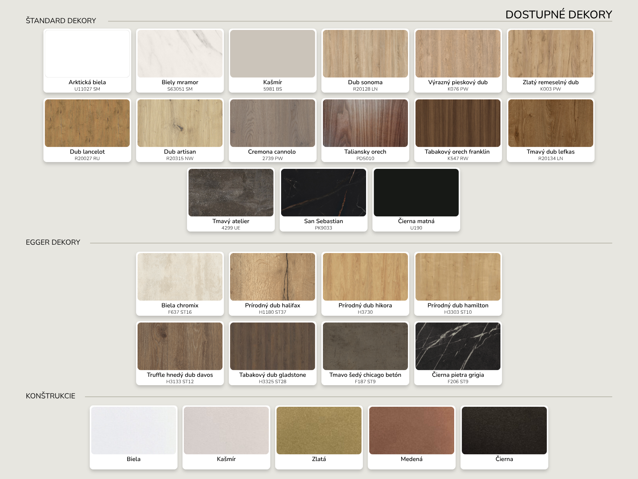Select the Biela chromix Egger swatch
The image size is (638, 479).
click(x=180, y=284)
